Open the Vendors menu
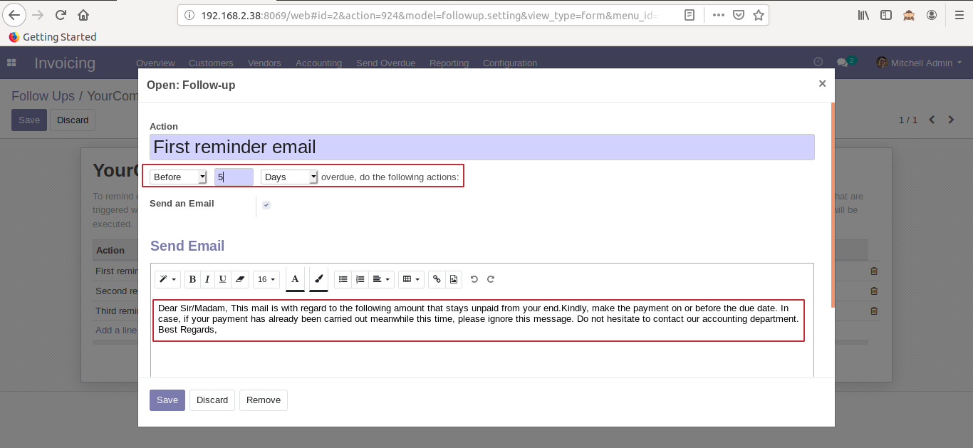Viewport: 973px width, 448px height. coord(264,63)
